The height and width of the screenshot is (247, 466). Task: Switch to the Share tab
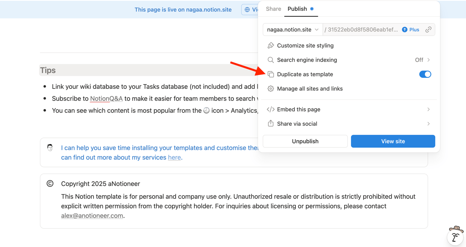tap(273, 9)
